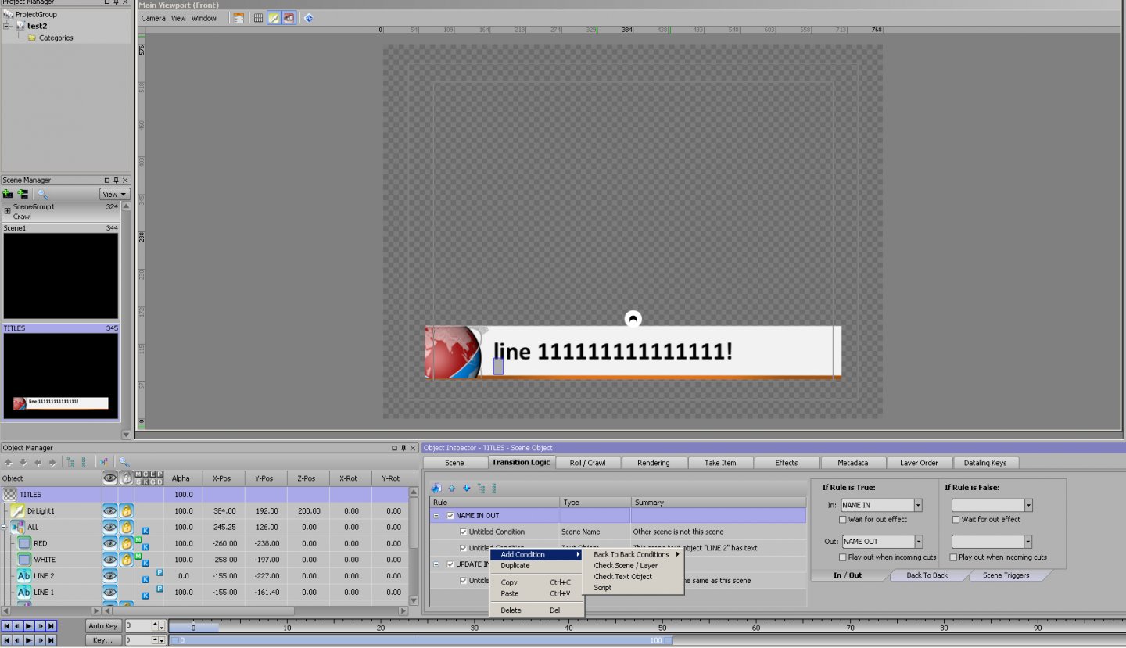The image size is (1126, 648).
Task: Choose 'Check Text Object' from the submenu
Action: 622,577
